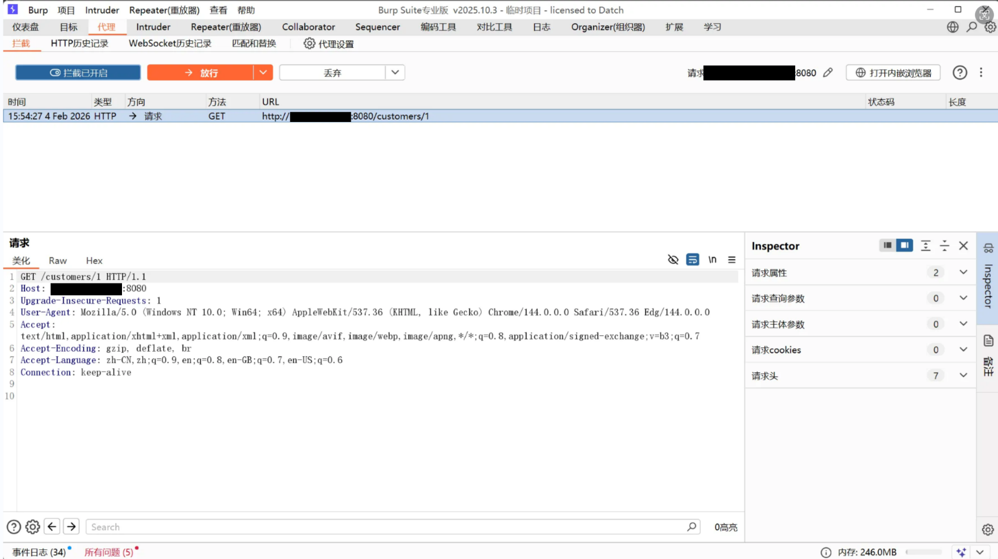This screenshot has width=998, height=559.
Task: Open the WebSocket历史记录 sub-tab
Action: [170, 43]
